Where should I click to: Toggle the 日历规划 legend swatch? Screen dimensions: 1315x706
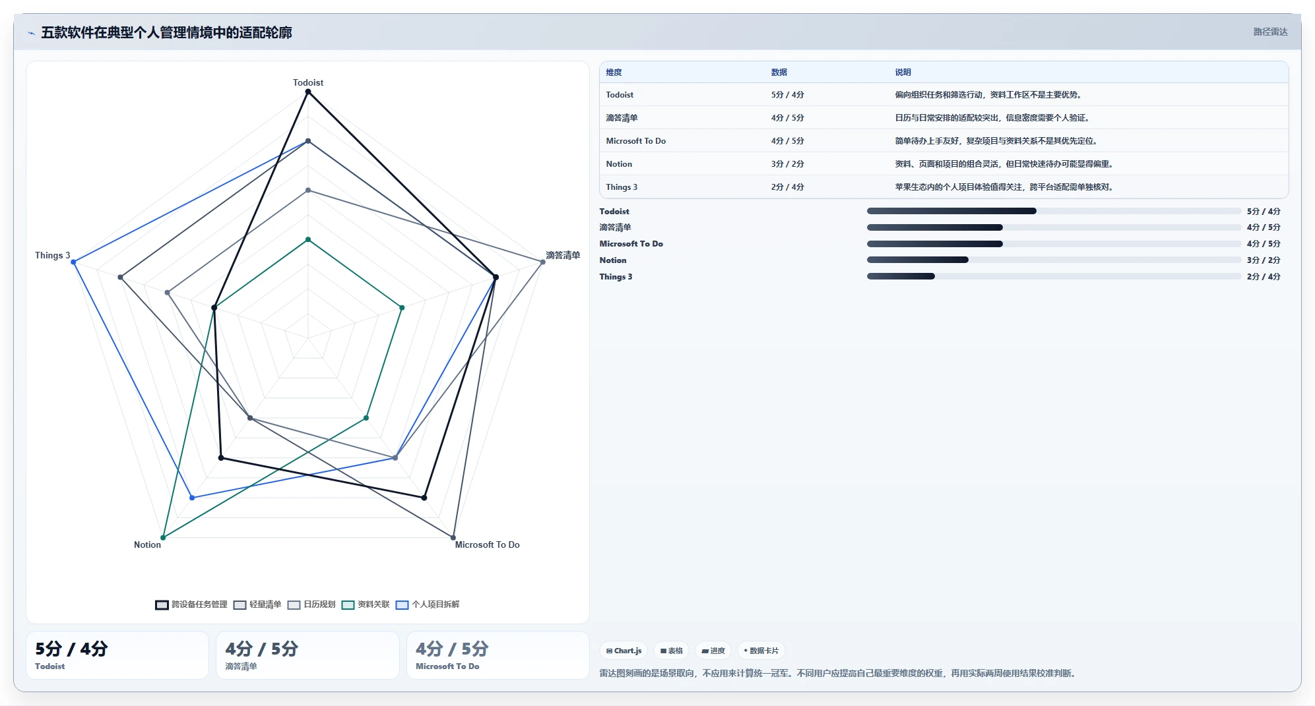point(294,604)
